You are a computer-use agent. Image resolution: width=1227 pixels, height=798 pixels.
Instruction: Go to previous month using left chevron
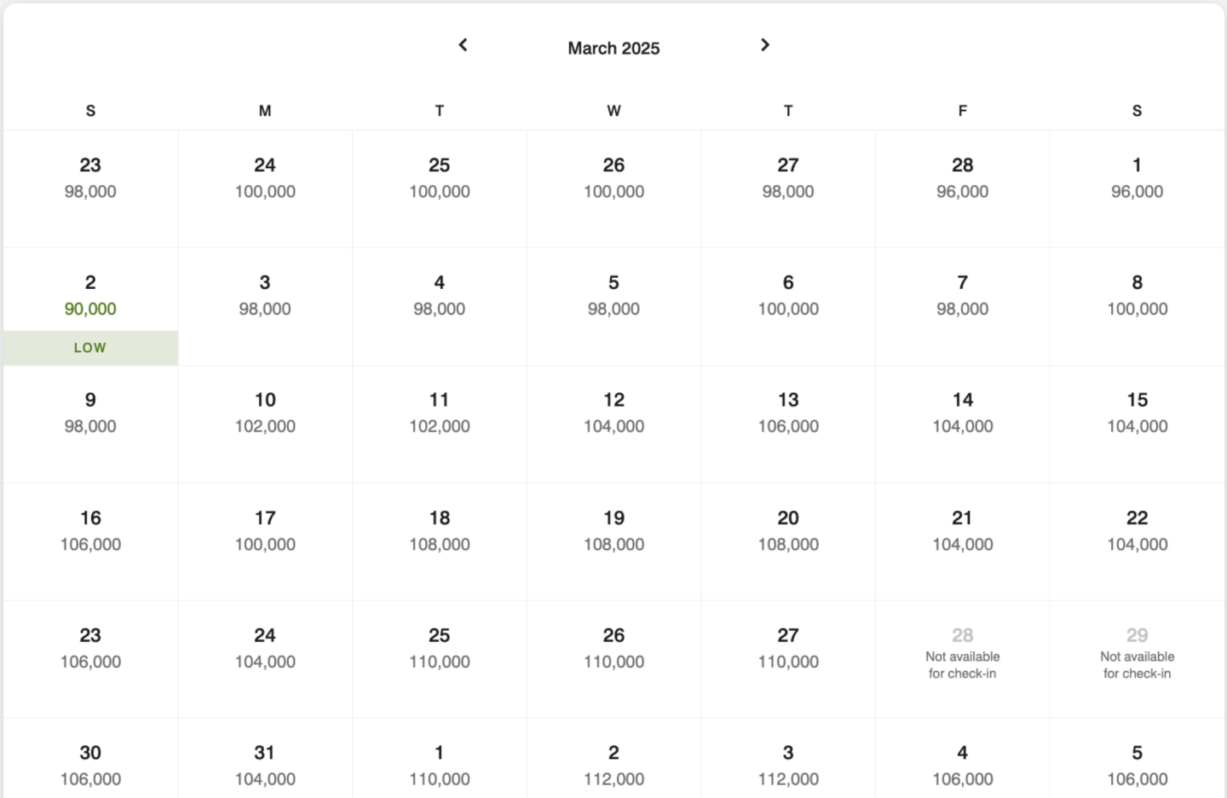click(x=463, y=44)
